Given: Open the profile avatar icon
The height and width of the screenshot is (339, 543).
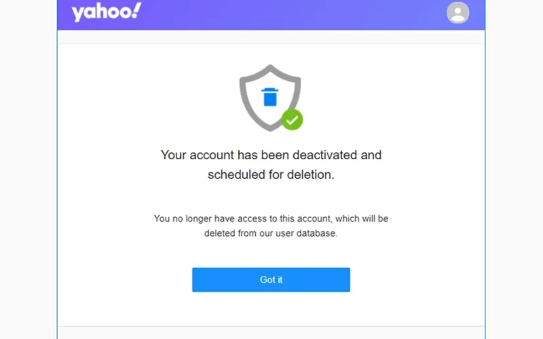Looking at the screenshot, I should point(457,13).
